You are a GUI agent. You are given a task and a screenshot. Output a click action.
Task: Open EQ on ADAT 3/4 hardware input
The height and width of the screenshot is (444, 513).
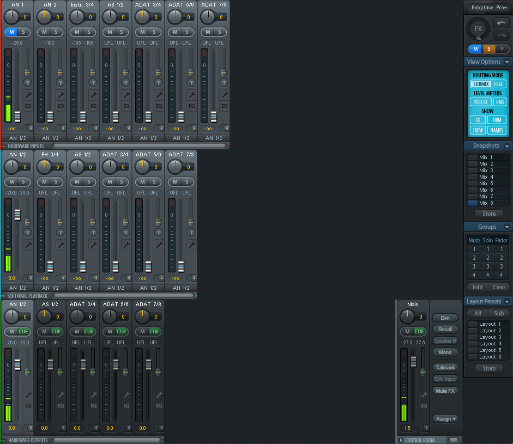pos(159,106)
